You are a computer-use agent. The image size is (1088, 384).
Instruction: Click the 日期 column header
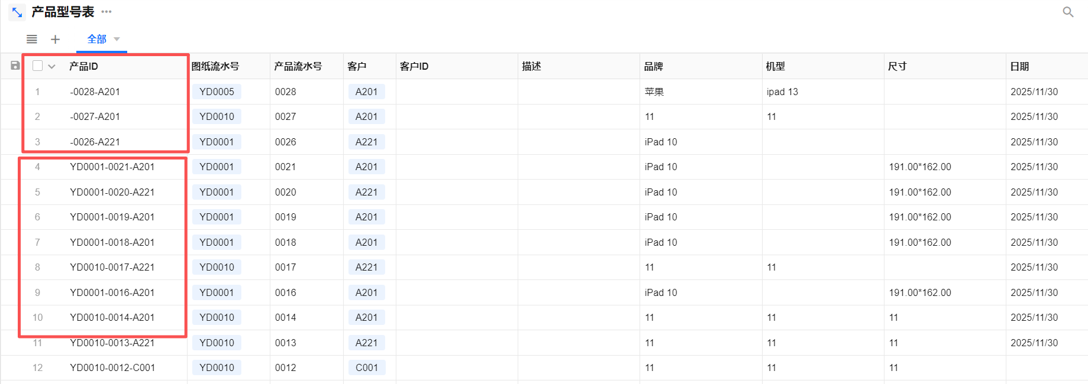[x=1019, y=66]
